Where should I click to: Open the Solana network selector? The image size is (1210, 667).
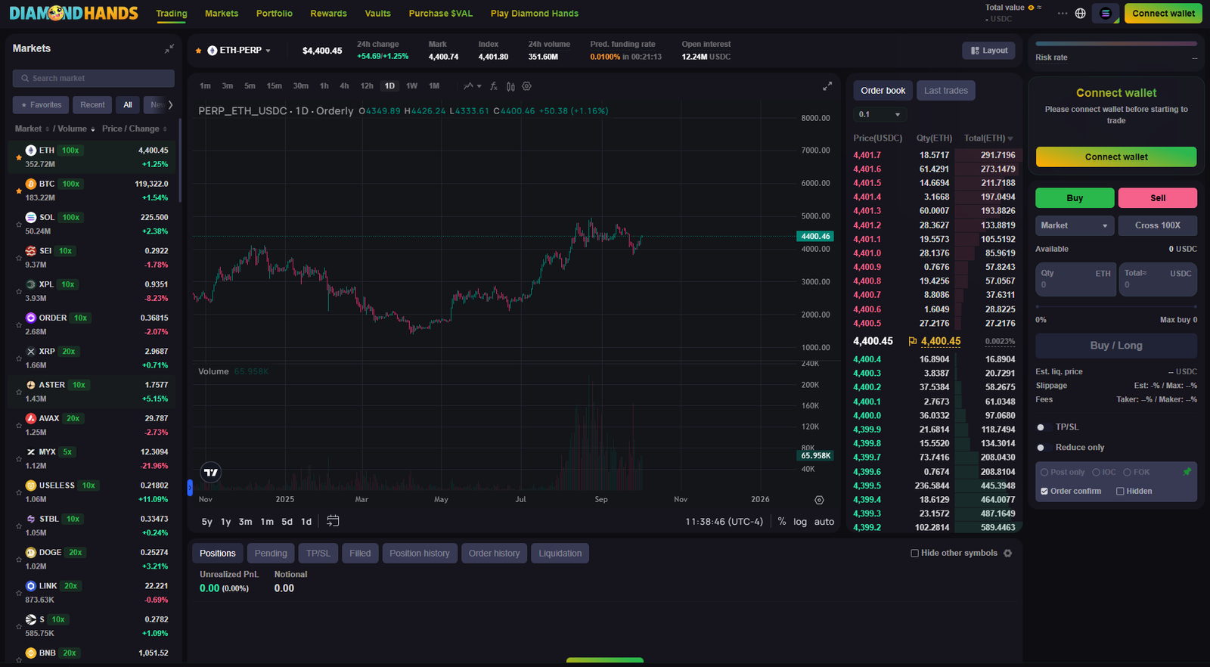1106,14
